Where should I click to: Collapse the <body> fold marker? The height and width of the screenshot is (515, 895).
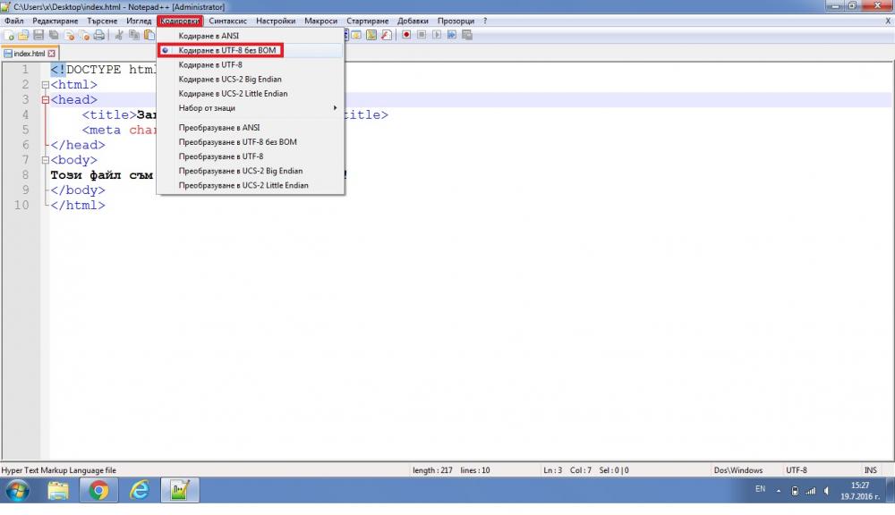click(x=45, y=160)
